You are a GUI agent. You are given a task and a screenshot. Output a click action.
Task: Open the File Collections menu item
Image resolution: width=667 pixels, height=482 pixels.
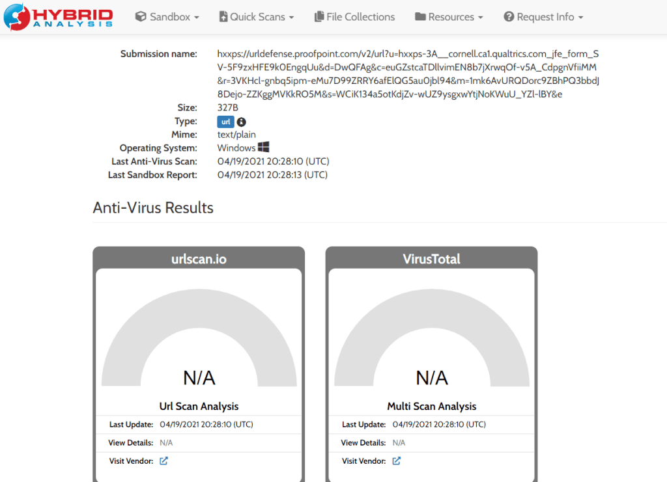(354, 17)
